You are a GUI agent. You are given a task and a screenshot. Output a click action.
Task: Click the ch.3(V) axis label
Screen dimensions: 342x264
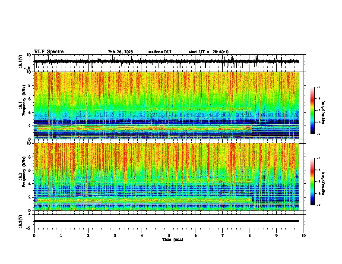point(21,221)
